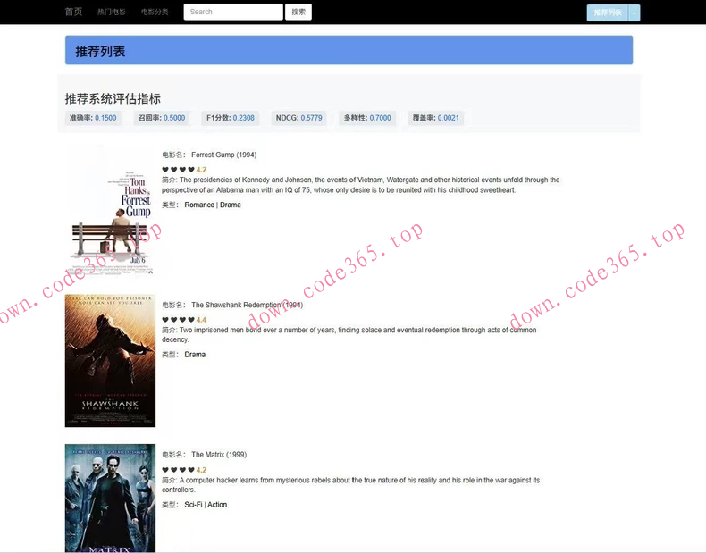Click the Forrest Gump synopsis paragraph
706x553 pixels.
coord(361,185)
